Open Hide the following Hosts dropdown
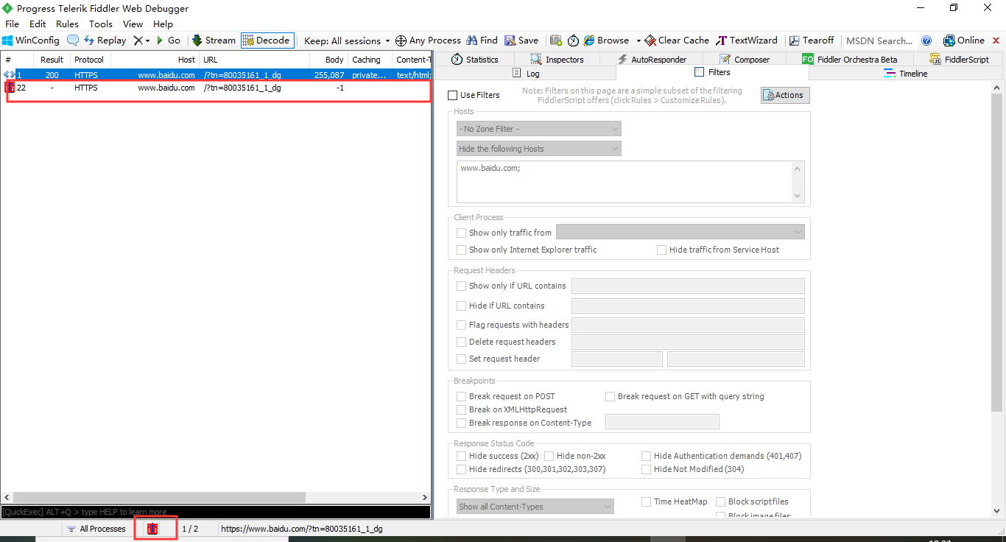1006x542 pixels. (x=539, y=149)
